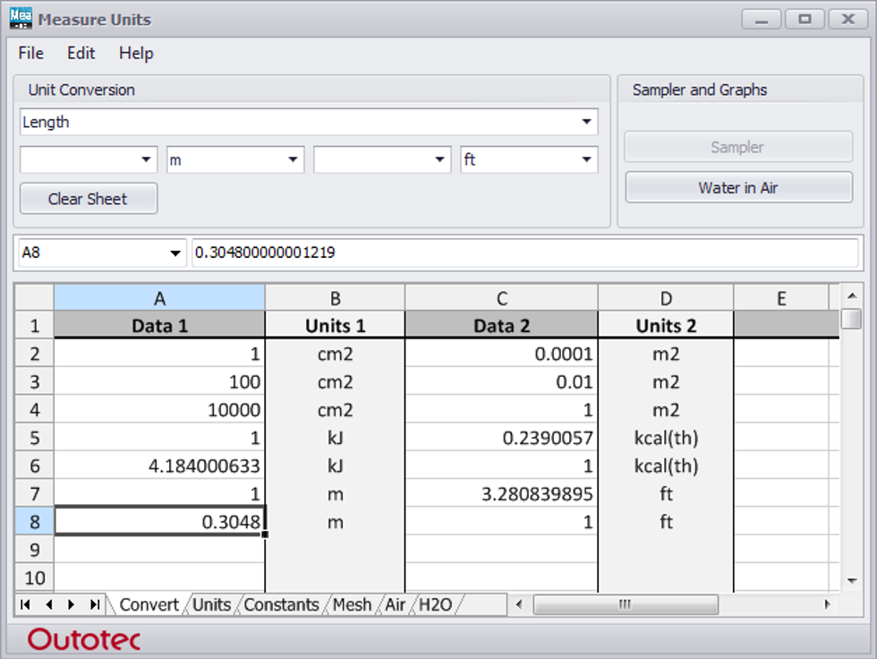Click the vertical scrollbar up arrow
This screenshot has width=877, height=659.
(x=852, y=295)
